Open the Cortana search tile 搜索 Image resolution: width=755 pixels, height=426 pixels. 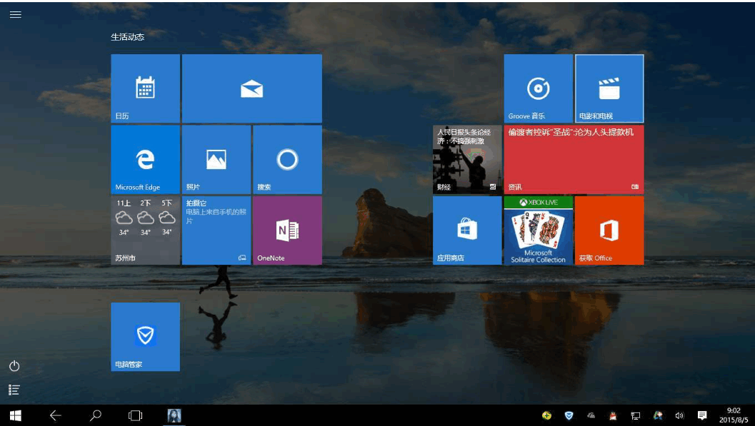pos(287,160)
